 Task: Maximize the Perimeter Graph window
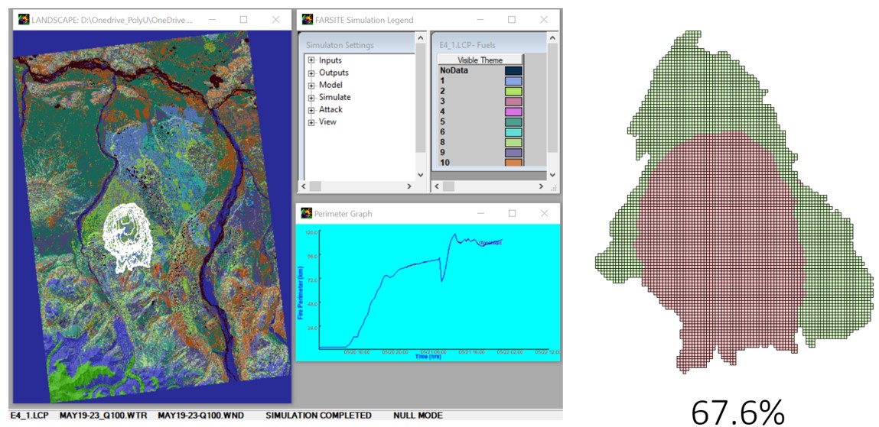point(512,214)
